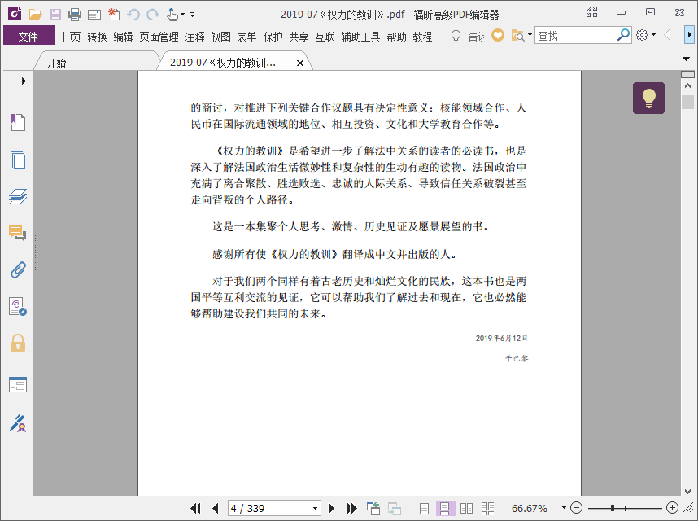
Task: Enable continuous facing view mode
Action: pyautogui.click(x=487, y=509)
